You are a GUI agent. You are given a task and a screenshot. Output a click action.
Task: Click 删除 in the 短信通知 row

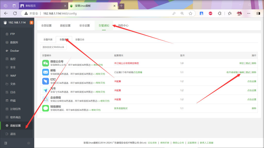(x=254, y=108)
